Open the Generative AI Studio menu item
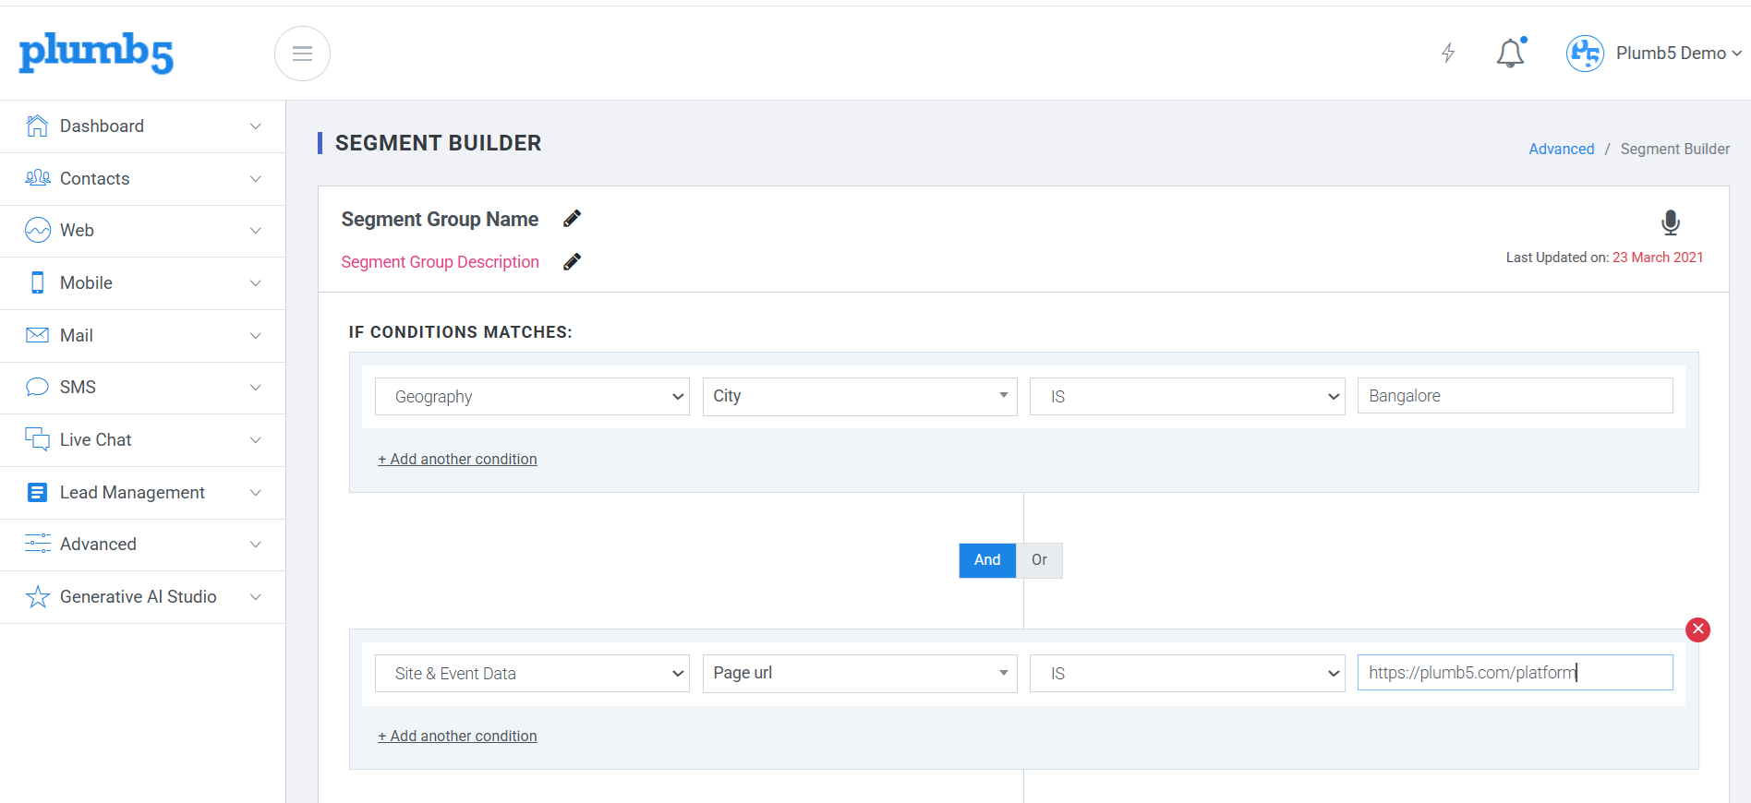Viewport: 1751px width, 803px height. tap(143, 597)
